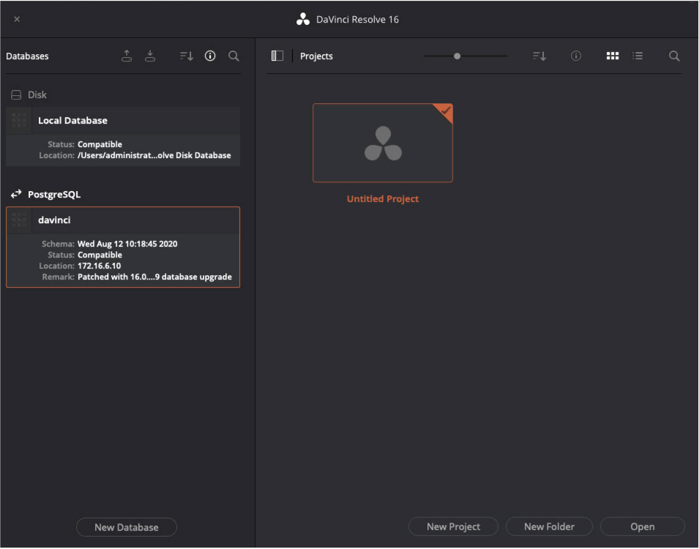The image size is (699, 549).
Task: Toggle the database info icon
Action: 210,56
